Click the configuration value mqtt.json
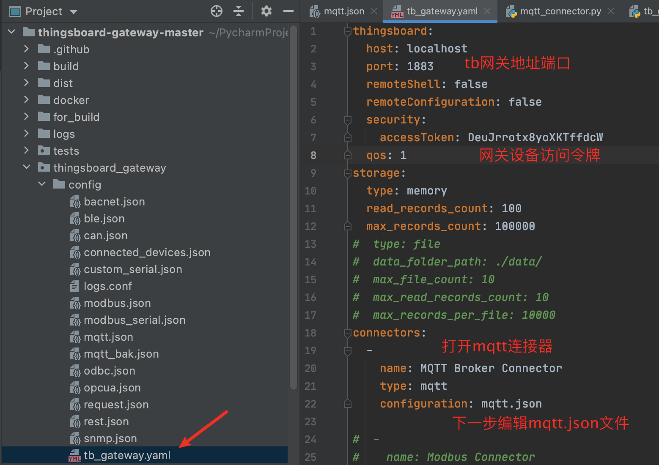This screenshot has width=659, height=465. pyautogui.click(x=511, y=404)
